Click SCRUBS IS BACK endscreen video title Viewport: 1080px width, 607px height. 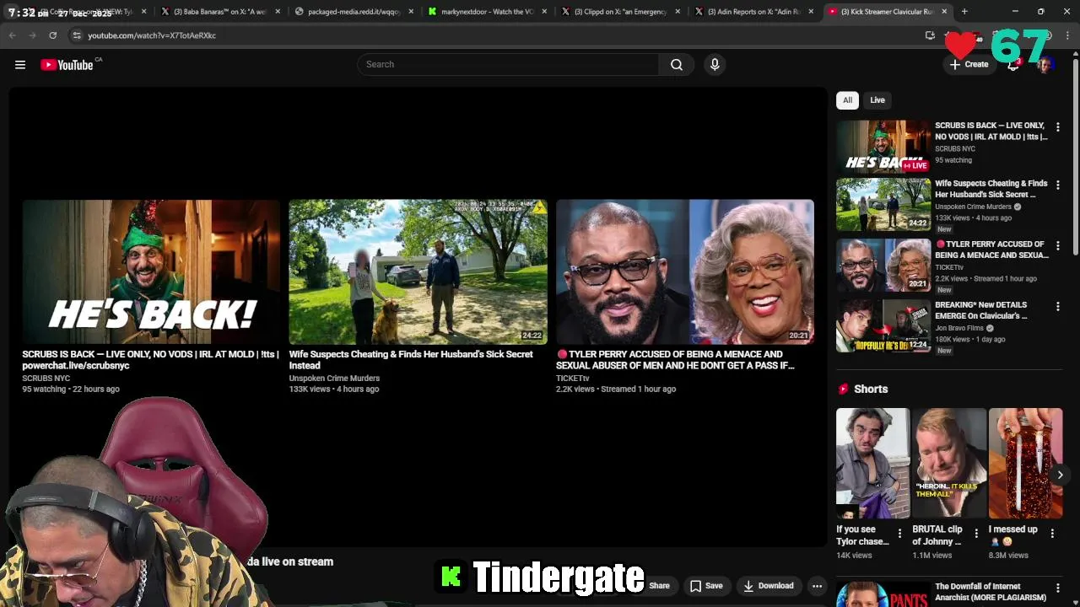pos(150,360)
